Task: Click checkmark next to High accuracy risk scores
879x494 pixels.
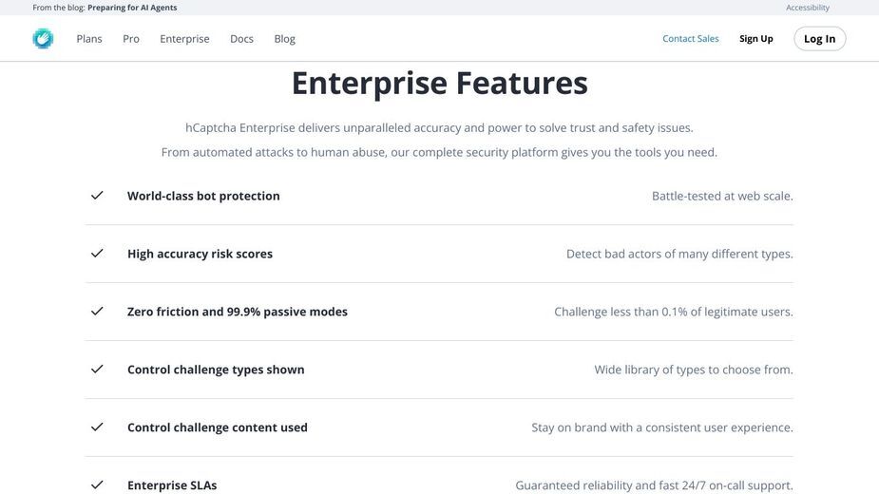Action: [x=97, y=253]
